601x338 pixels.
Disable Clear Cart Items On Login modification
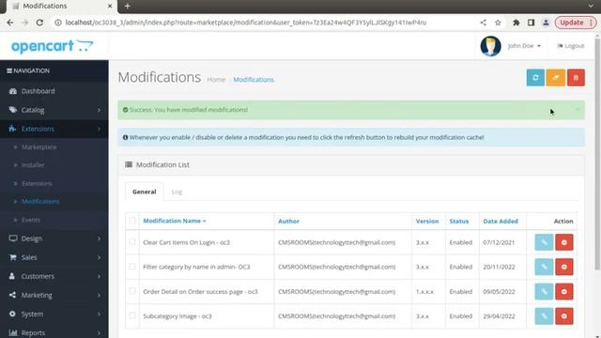click(563, 242)
